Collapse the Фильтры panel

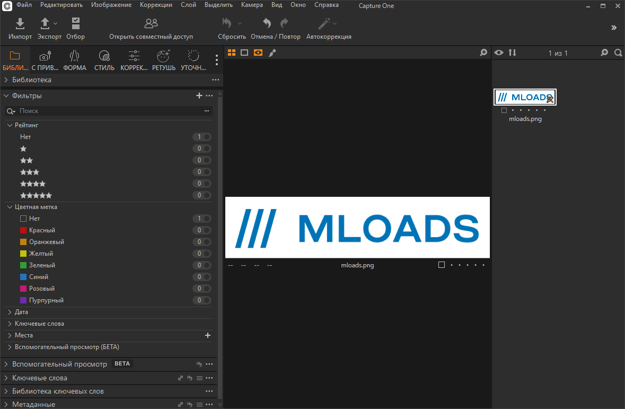(x=6, y=96)
